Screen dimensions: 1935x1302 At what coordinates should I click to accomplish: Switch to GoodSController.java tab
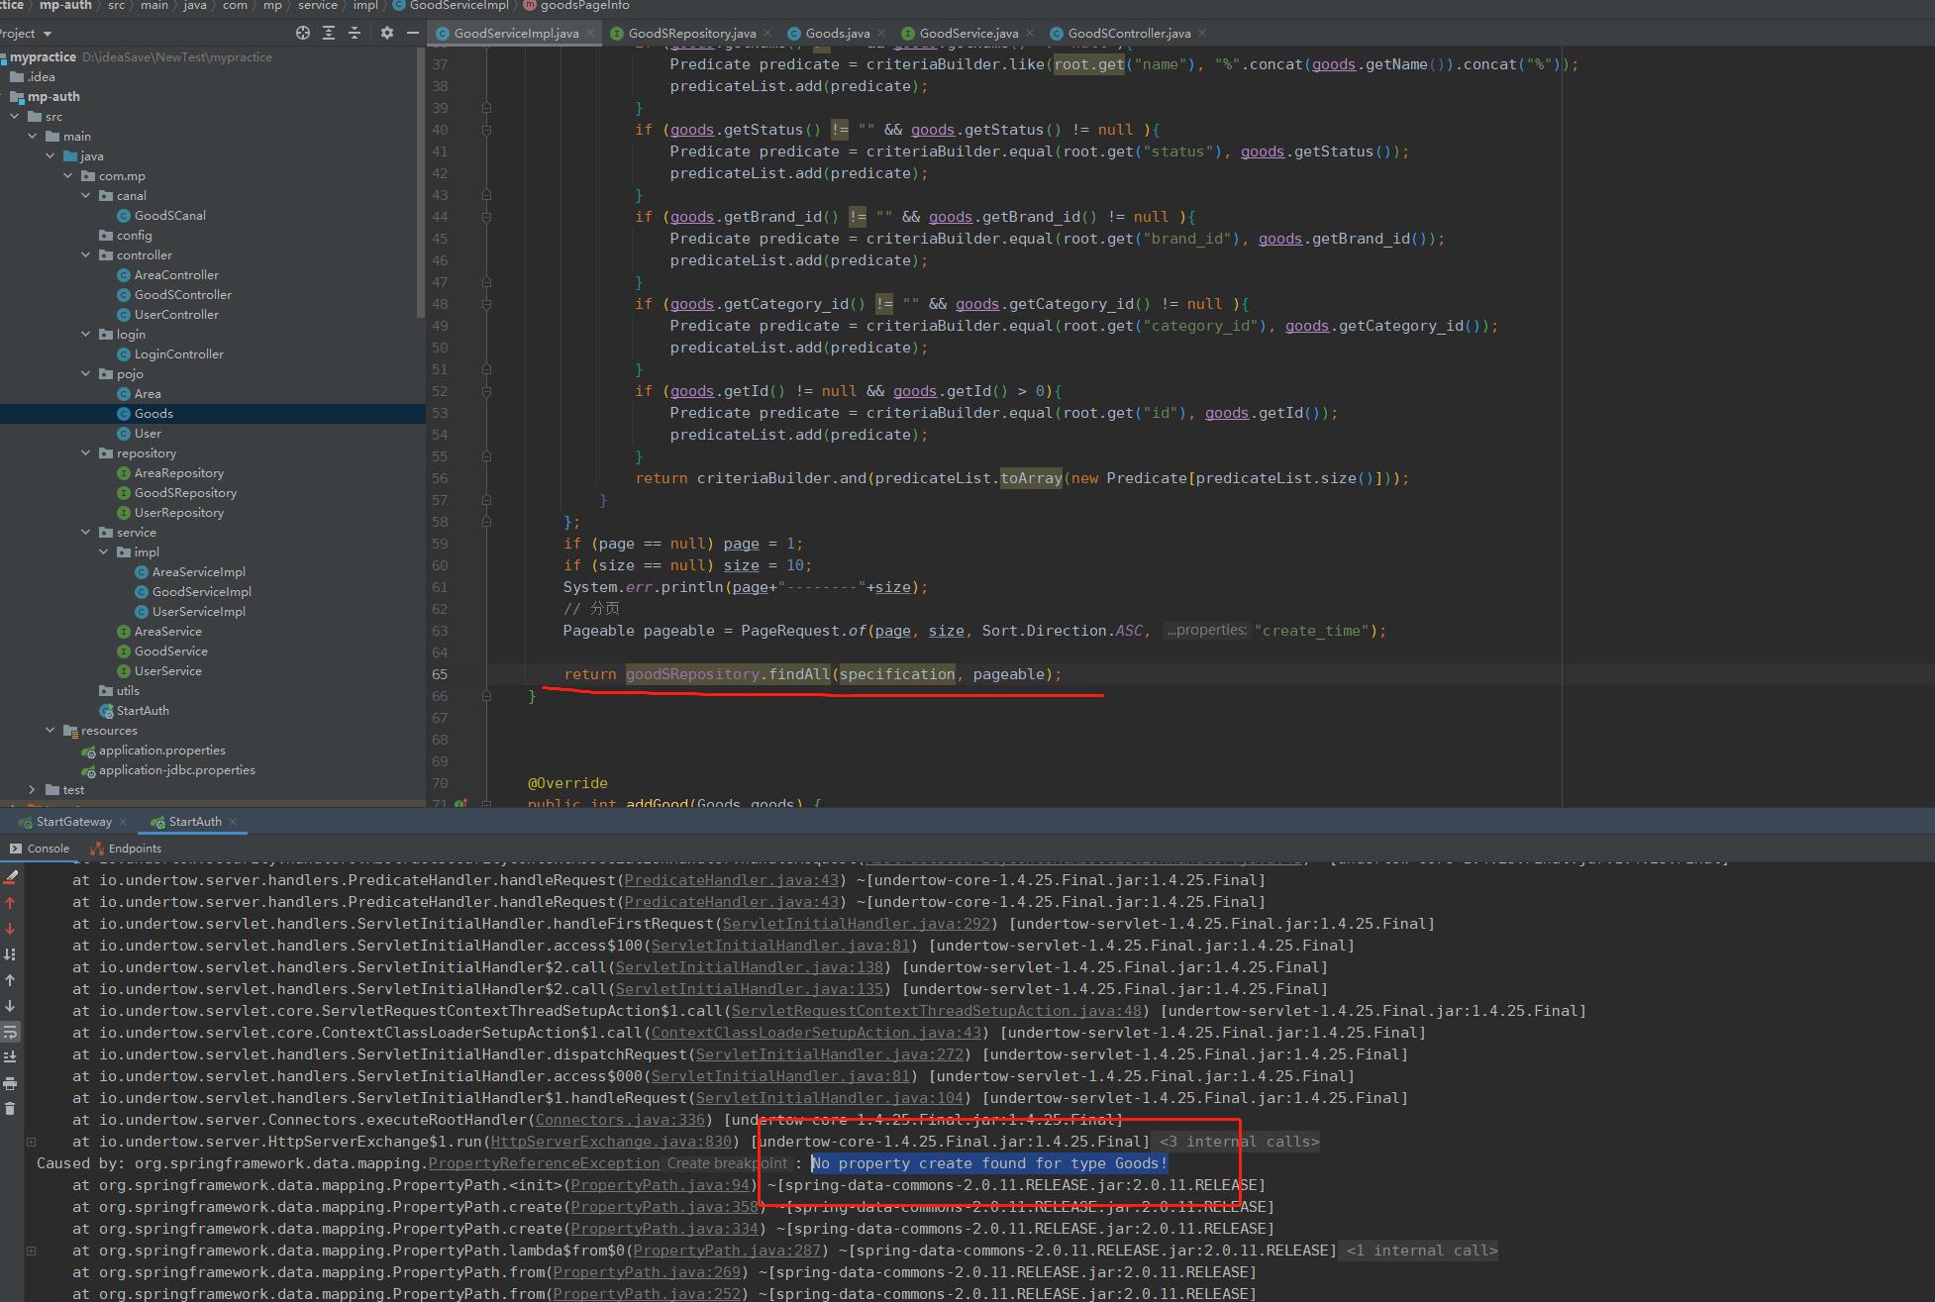tap(1129, 34)
